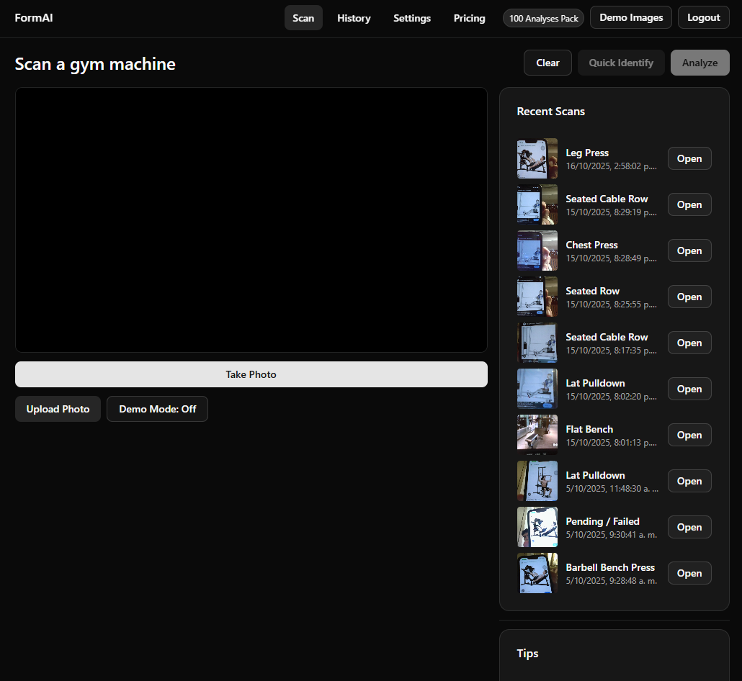
Task: Open Seated Cable Row scan from 8:17:35
Action: click(x=689, y=343)
